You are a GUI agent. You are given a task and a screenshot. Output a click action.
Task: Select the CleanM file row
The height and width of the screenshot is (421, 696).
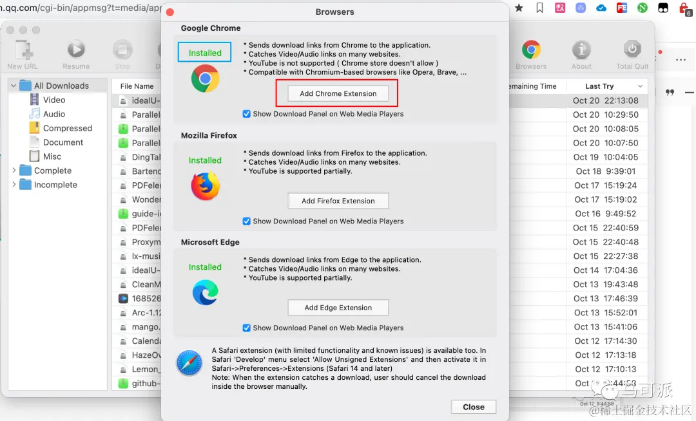click(137, 285)
